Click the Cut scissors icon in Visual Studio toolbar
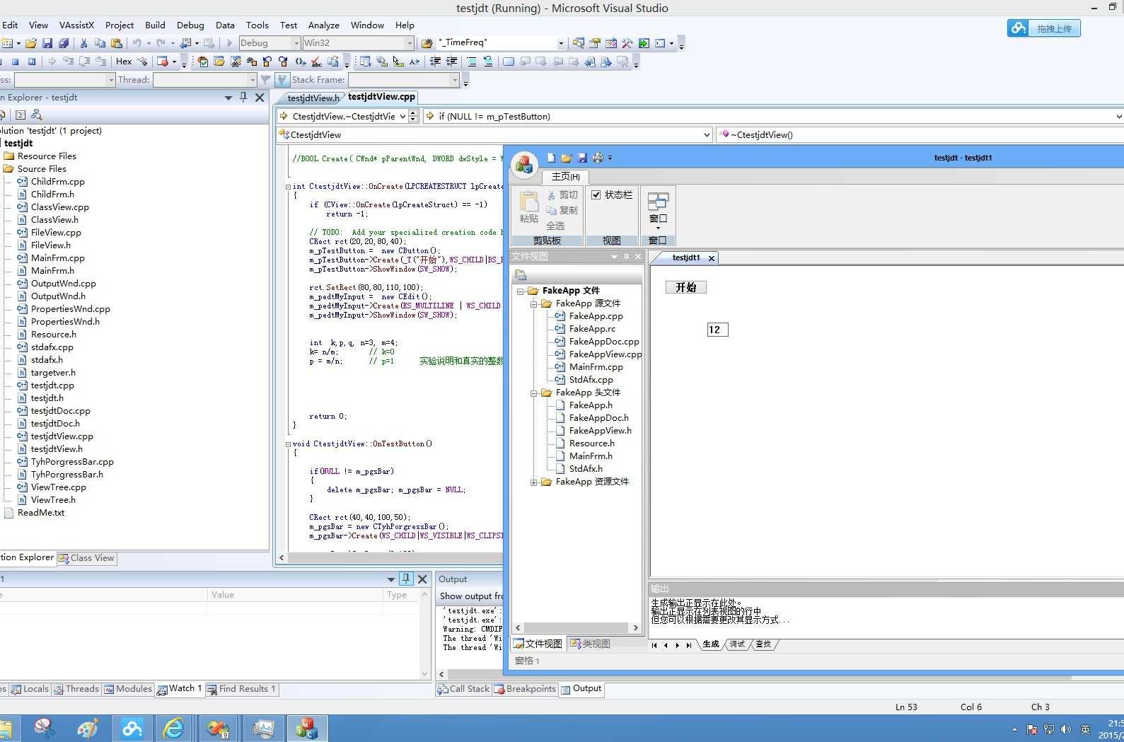The image size is (1124, 742). [83, 43]
